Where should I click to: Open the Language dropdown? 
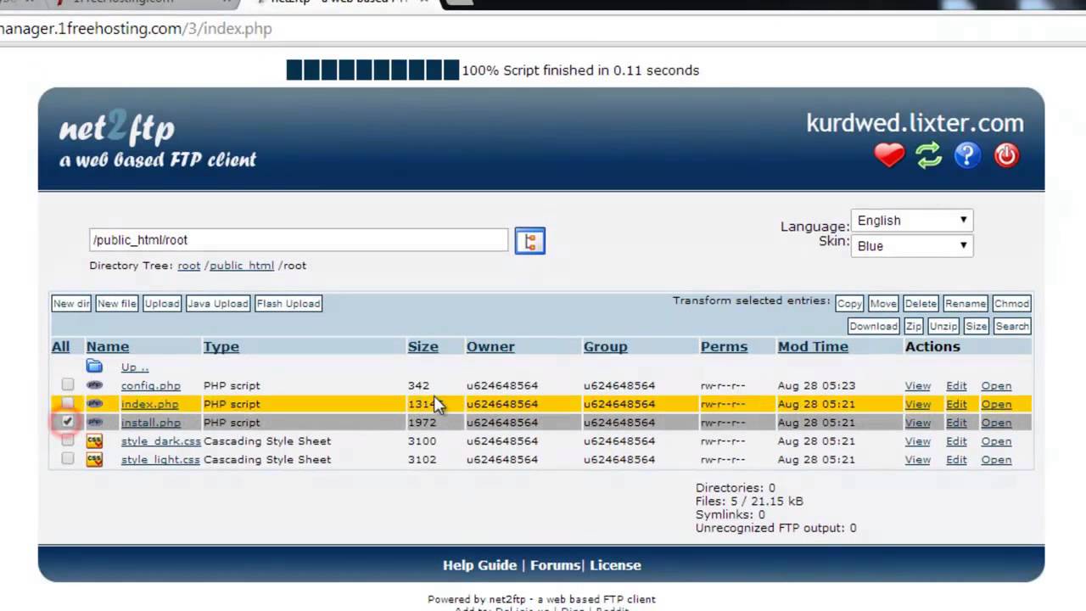tap(911, 220)
